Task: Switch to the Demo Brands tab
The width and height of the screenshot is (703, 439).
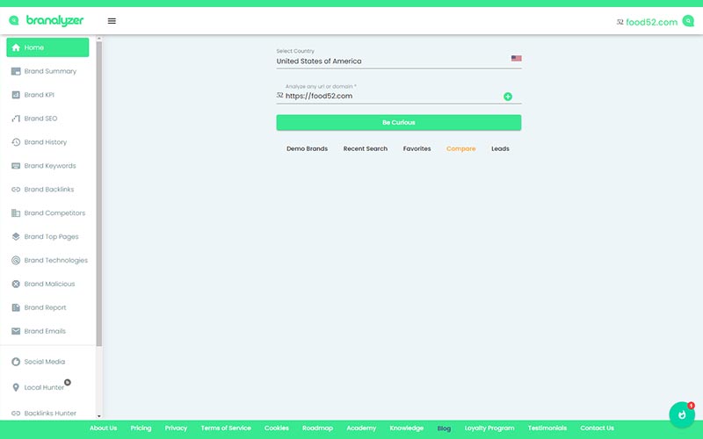Action: click(x=307, y=148)
